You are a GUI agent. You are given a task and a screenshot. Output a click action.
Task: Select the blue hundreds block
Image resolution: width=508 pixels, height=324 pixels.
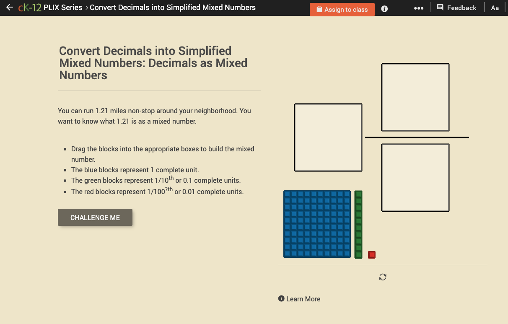pos(316,224)
